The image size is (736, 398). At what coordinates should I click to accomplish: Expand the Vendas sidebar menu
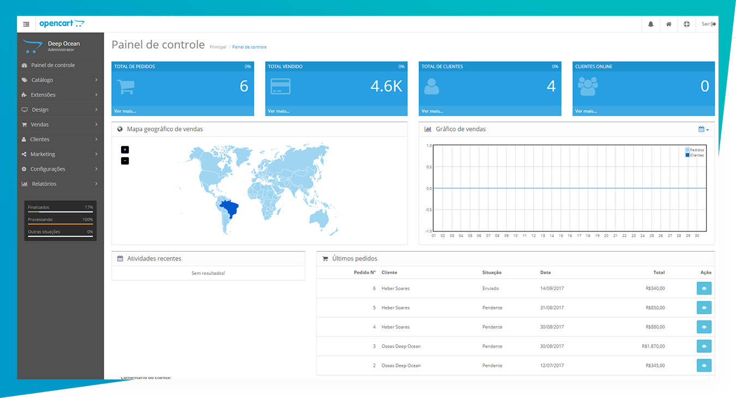click(x=60, y=124)
